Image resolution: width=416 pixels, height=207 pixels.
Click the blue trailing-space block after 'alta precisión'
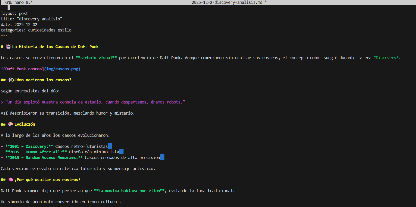(x=162, y=157)
